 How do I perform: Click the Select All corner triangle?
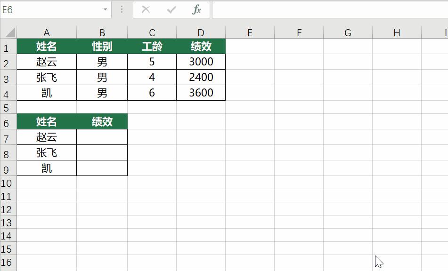(10, 32)
